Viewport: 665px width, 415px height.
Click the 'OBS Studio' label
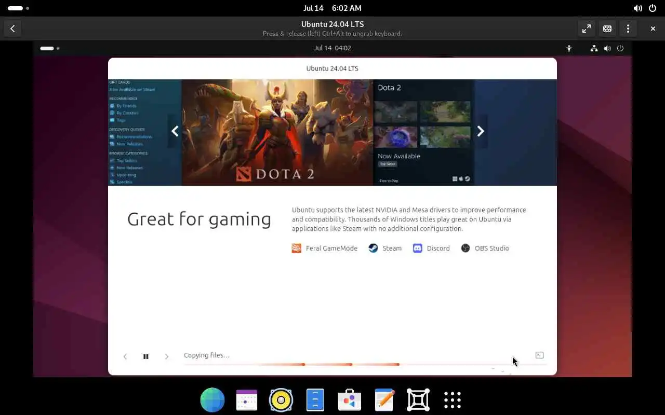491,248
